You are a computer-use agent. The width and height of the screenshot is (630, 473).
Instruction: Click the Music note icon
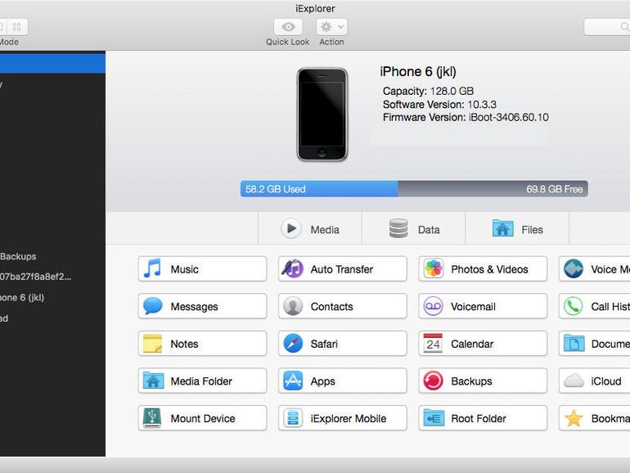(x=152, y=268)
